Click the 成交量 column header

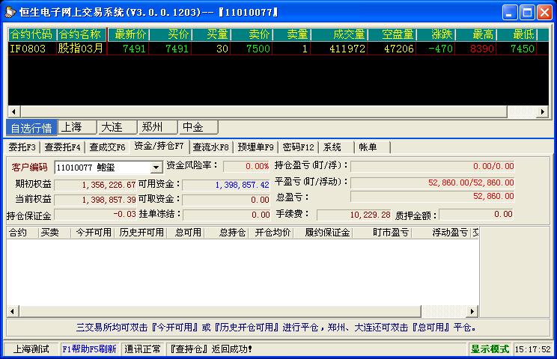click(x=340, y=34)
